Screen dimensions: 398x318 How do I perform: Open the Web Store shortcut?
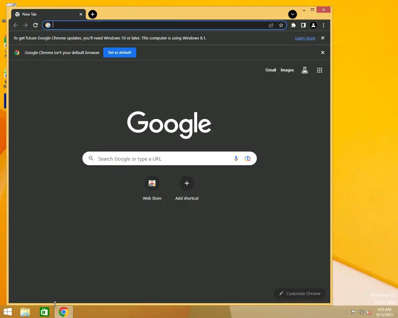[x=152, y=189]
